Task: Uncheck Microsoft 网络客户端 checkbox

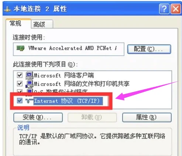Action: (x=20, y=75)
